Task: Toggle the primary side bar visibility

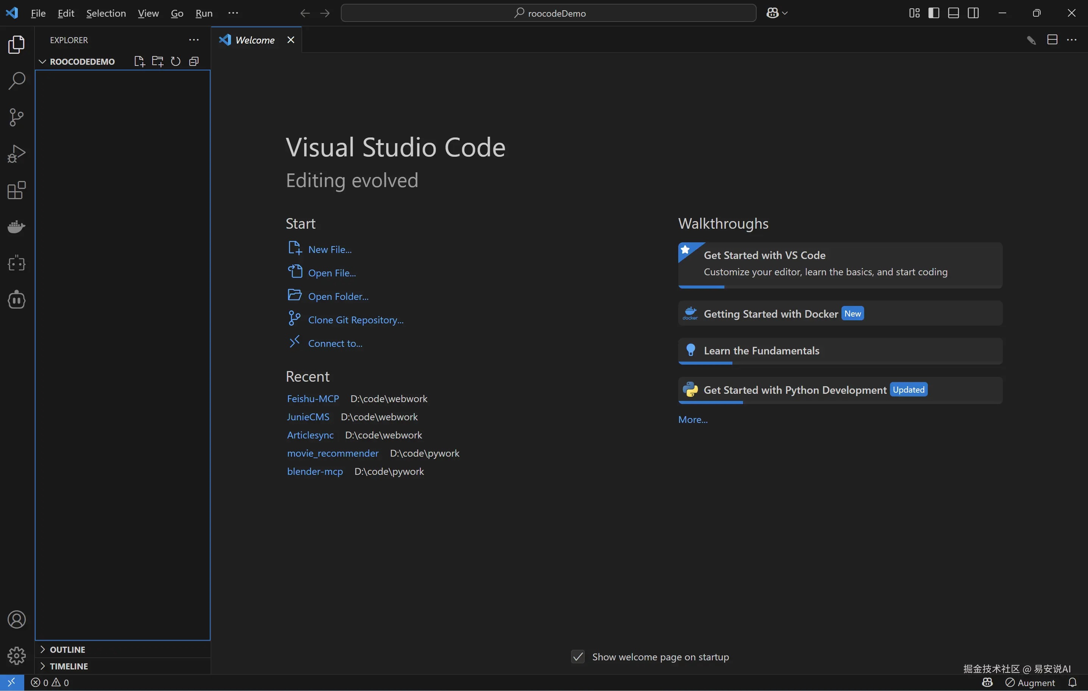Action: (x=933, y=13)
